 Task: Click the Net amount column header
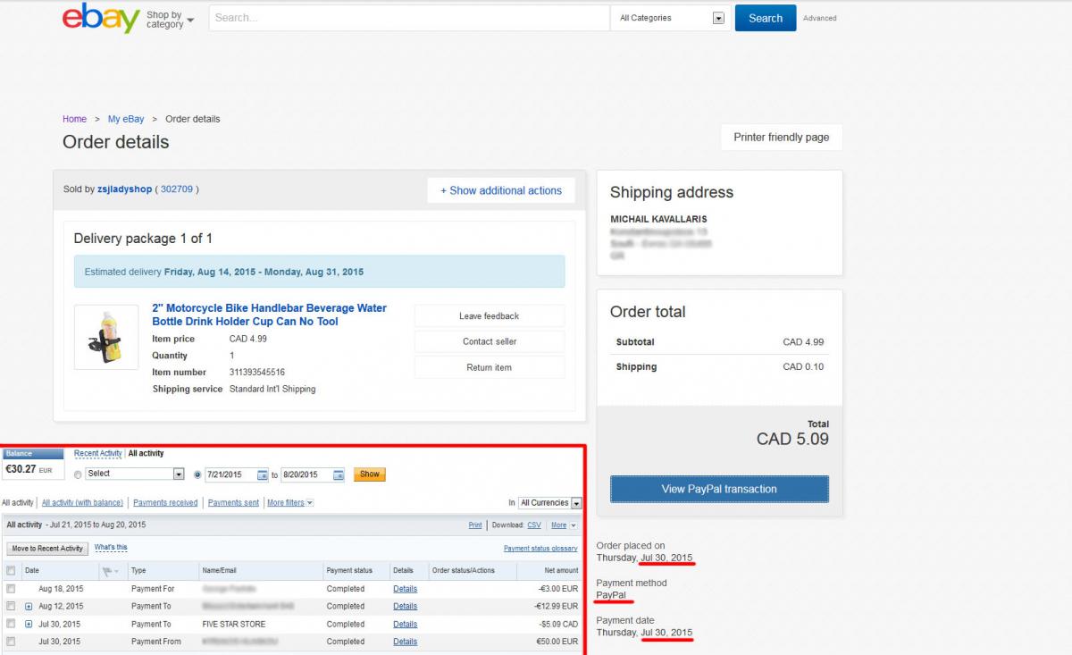(561, 570)
